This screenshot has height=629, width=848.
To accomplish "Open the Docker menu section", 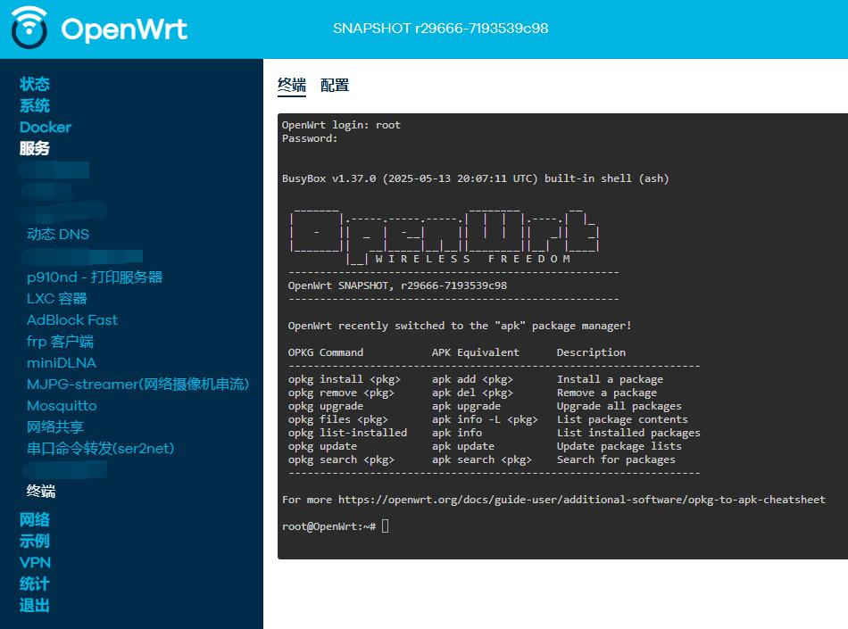I will (46, 128).
